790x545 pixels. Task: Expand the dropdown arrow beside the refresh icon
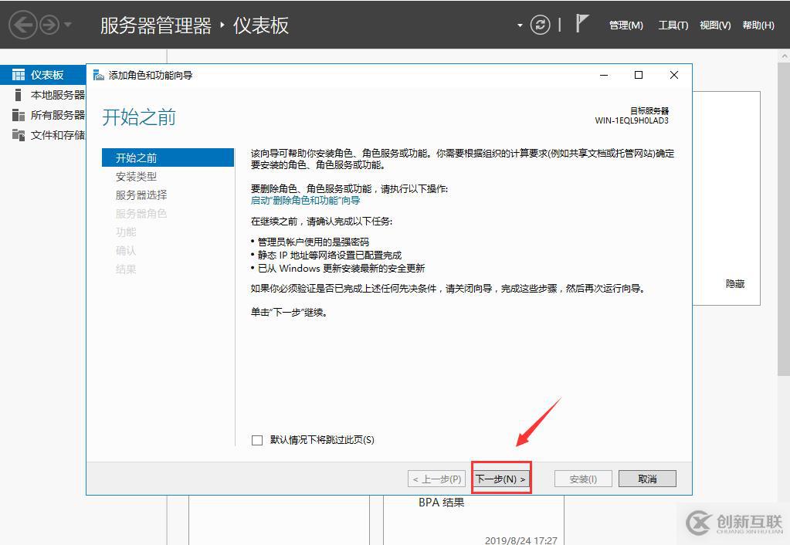click(520, 25)
